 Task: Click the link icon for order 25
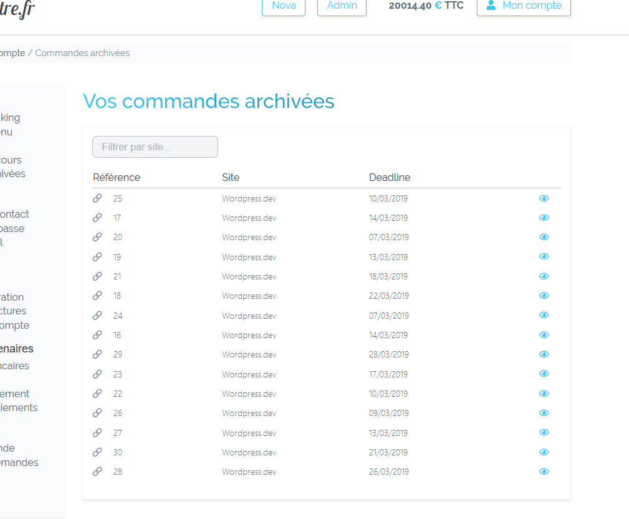click(x=97, y=198)
